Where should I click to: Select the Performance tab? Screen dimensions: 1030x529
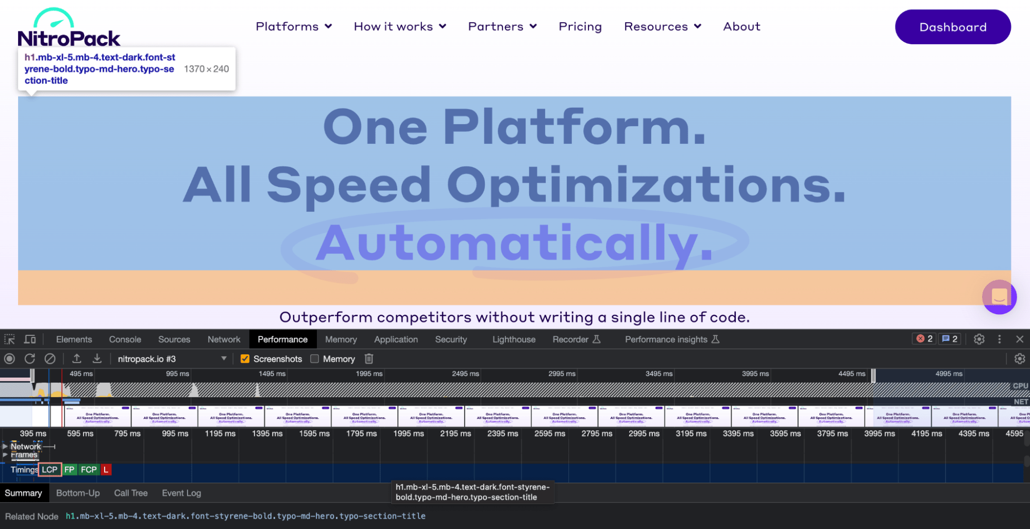coord(282,339)
